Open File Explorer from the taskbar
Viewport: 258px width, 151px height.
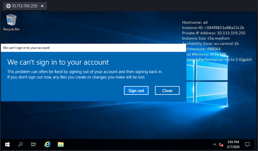click(60, 144)
